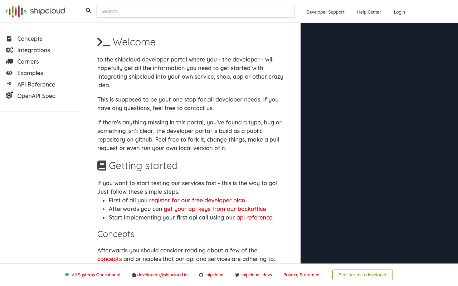Open the Privacy Statement link
This screenshot has height=286, width=458.
[302, 275]
